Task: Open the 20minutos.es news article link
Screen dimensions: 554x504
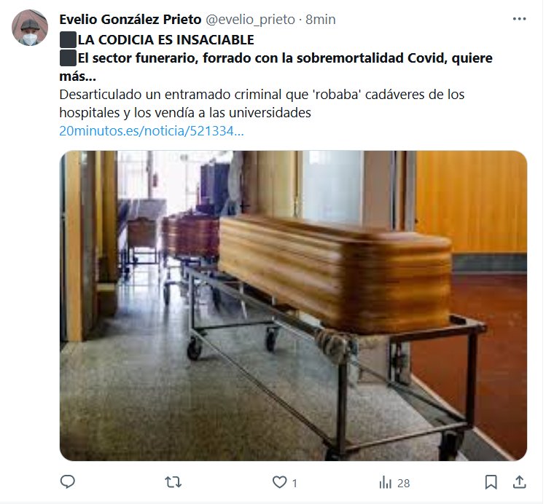Action: click(152, 131)
